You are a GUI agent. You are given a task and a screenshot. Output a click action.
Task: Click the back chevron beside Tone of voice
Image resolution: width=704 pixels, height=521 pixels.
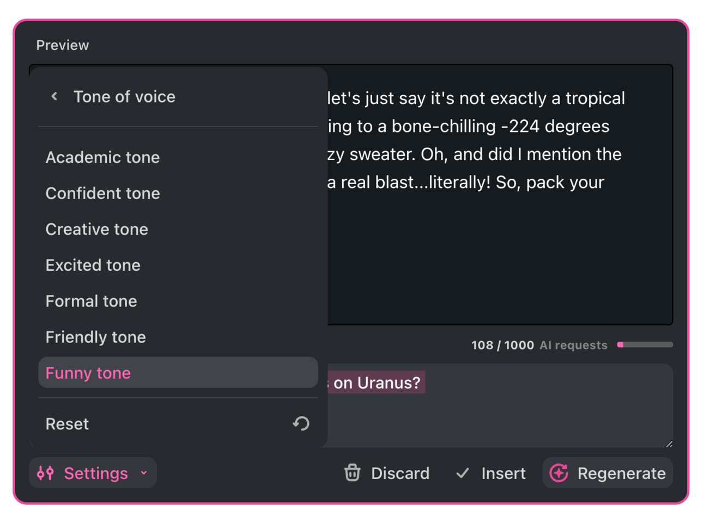(54, 96)
